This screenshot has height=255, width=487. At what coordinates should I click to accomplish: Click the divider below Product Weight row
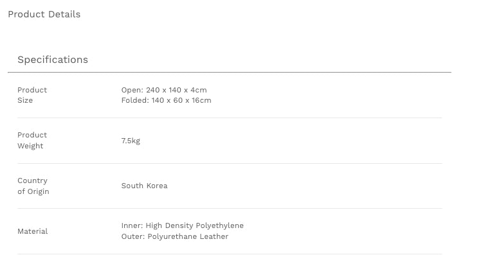[x=230, y=164]
